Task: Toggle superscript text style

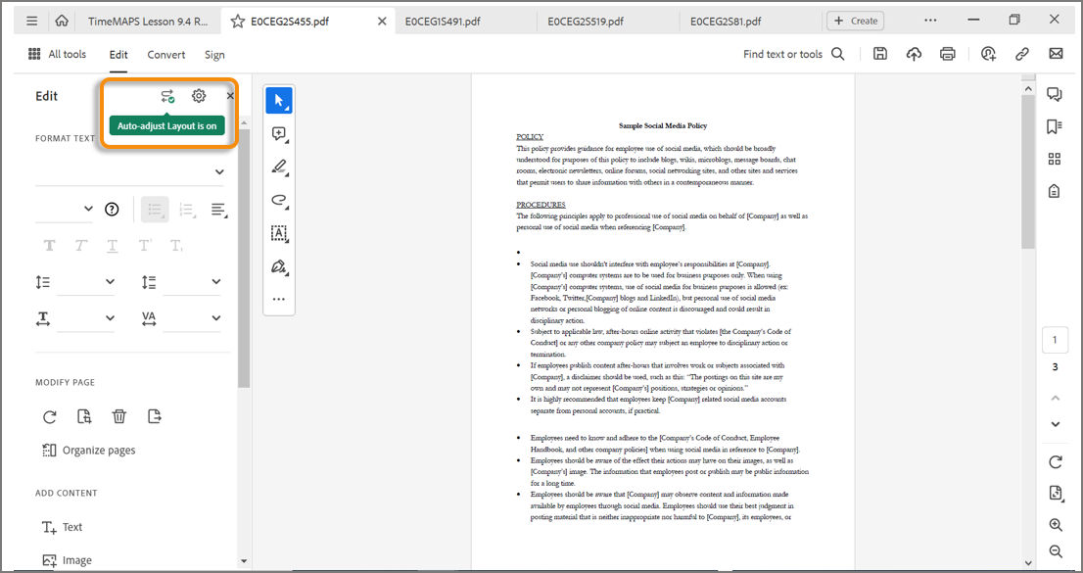Action: coord(144,246)
